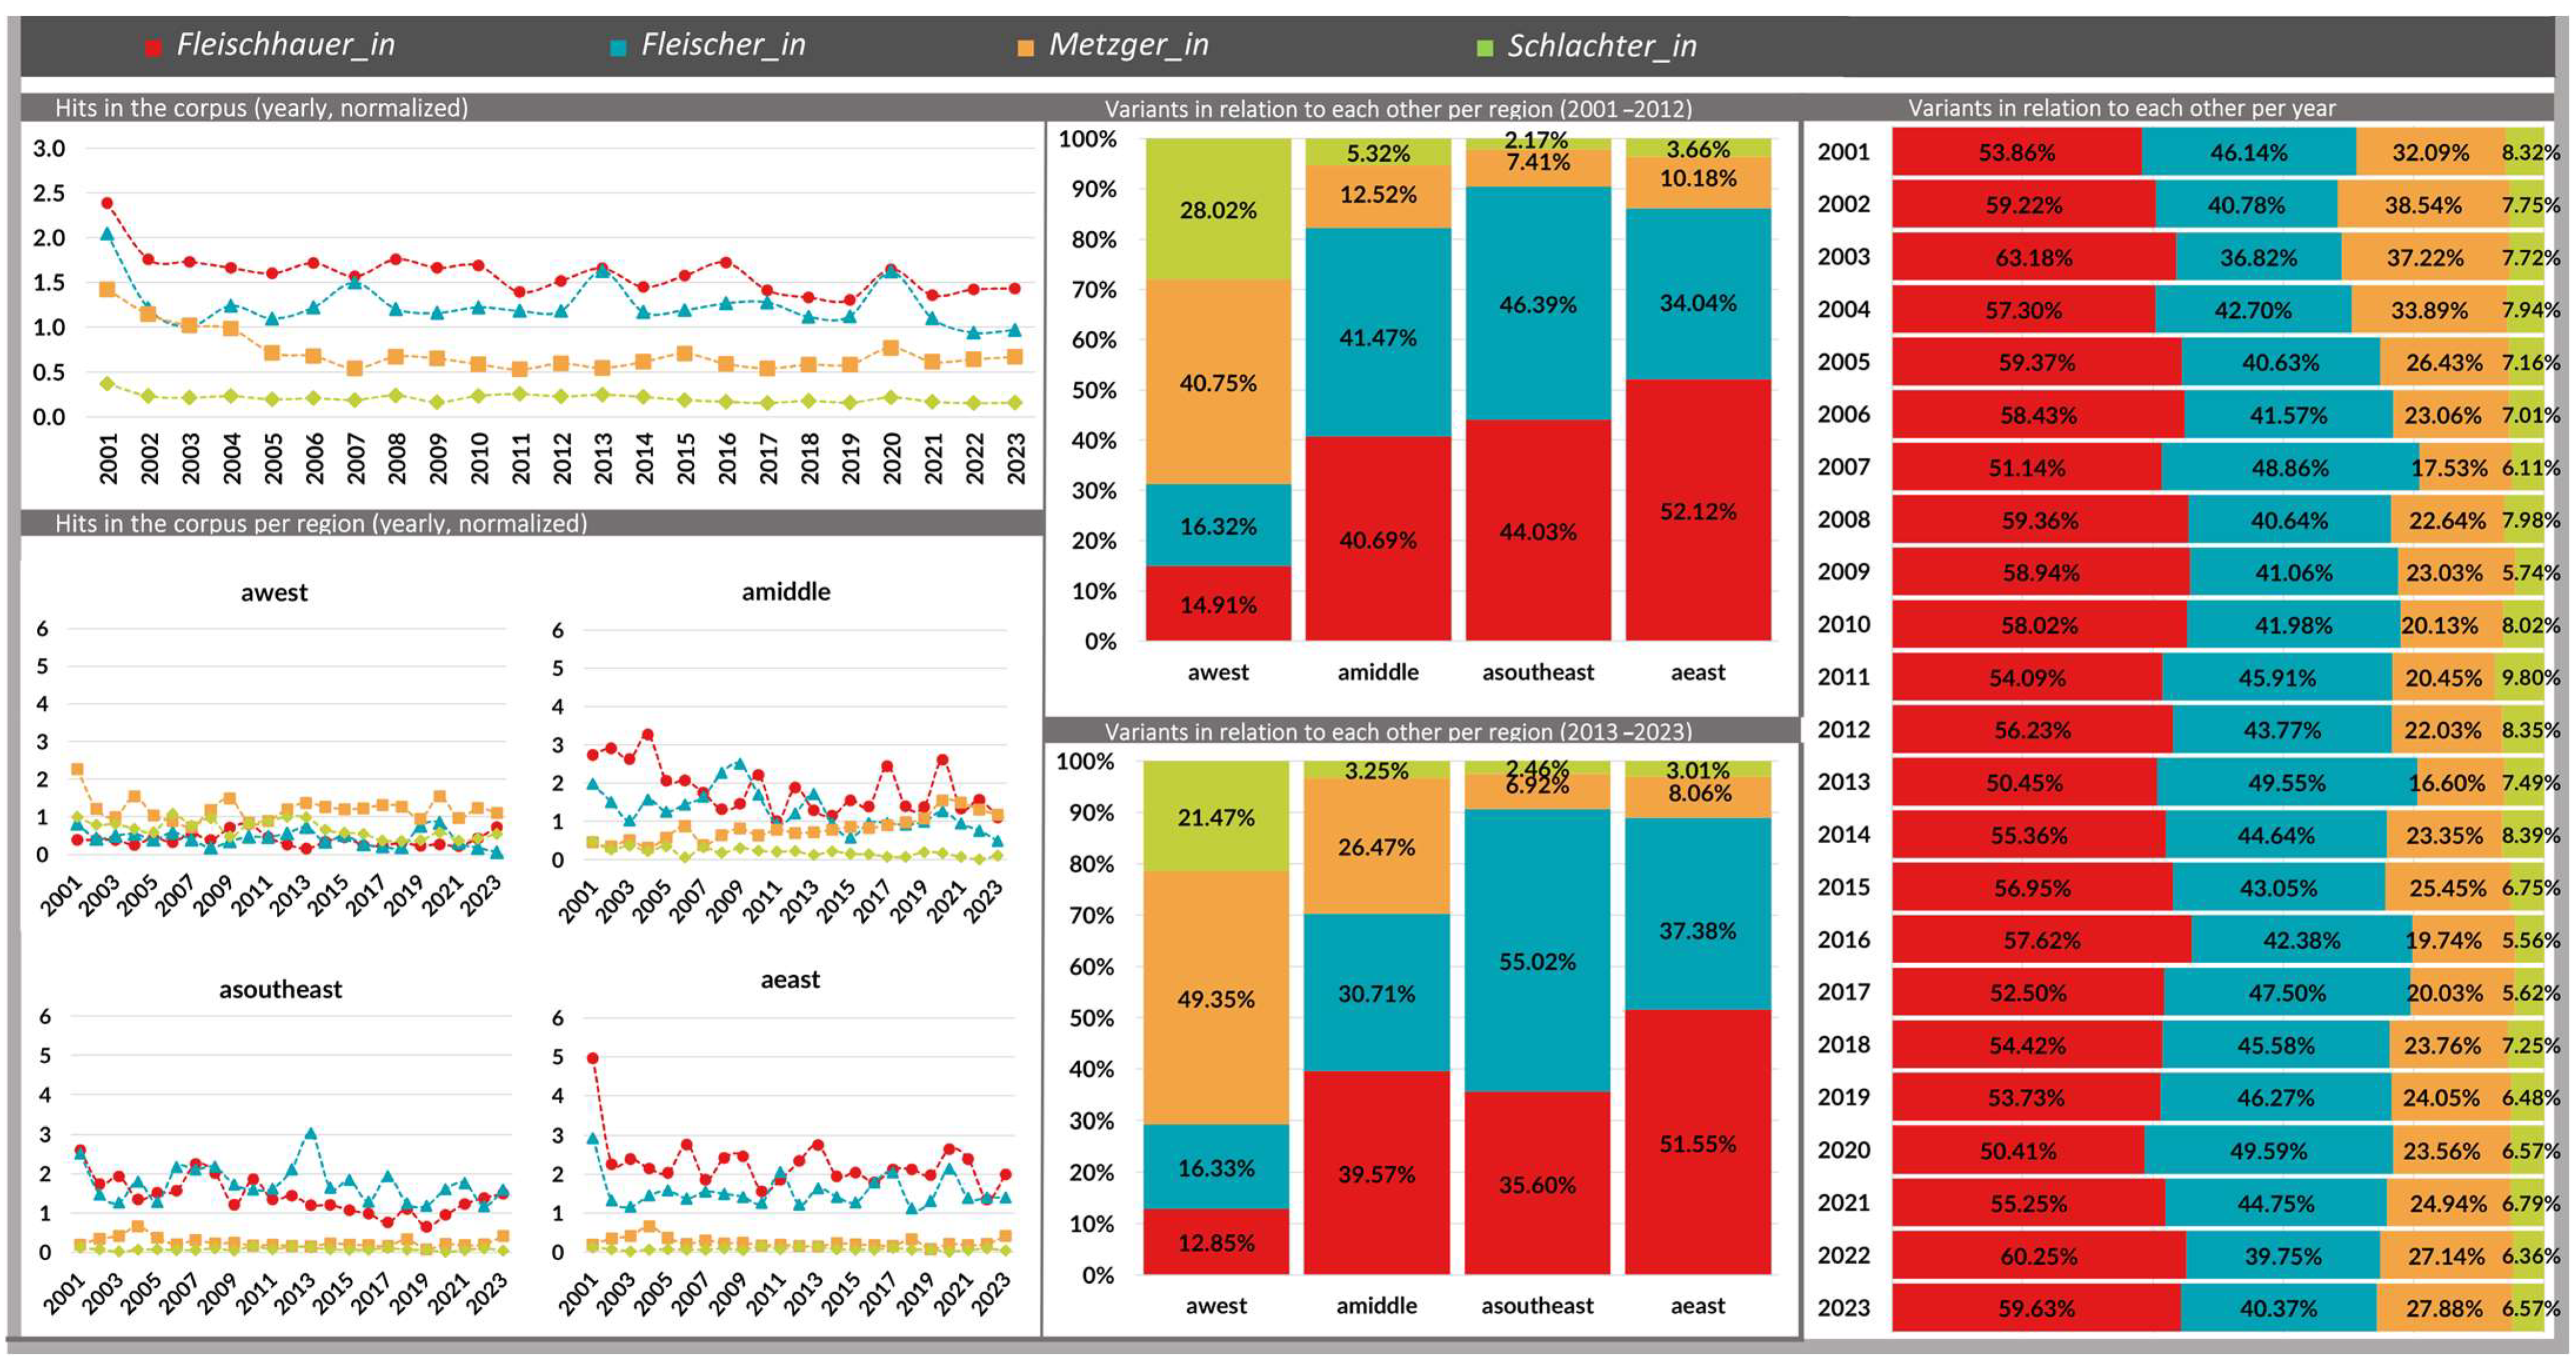Click the 12.85% red awest segment

pos(1216,1241)
